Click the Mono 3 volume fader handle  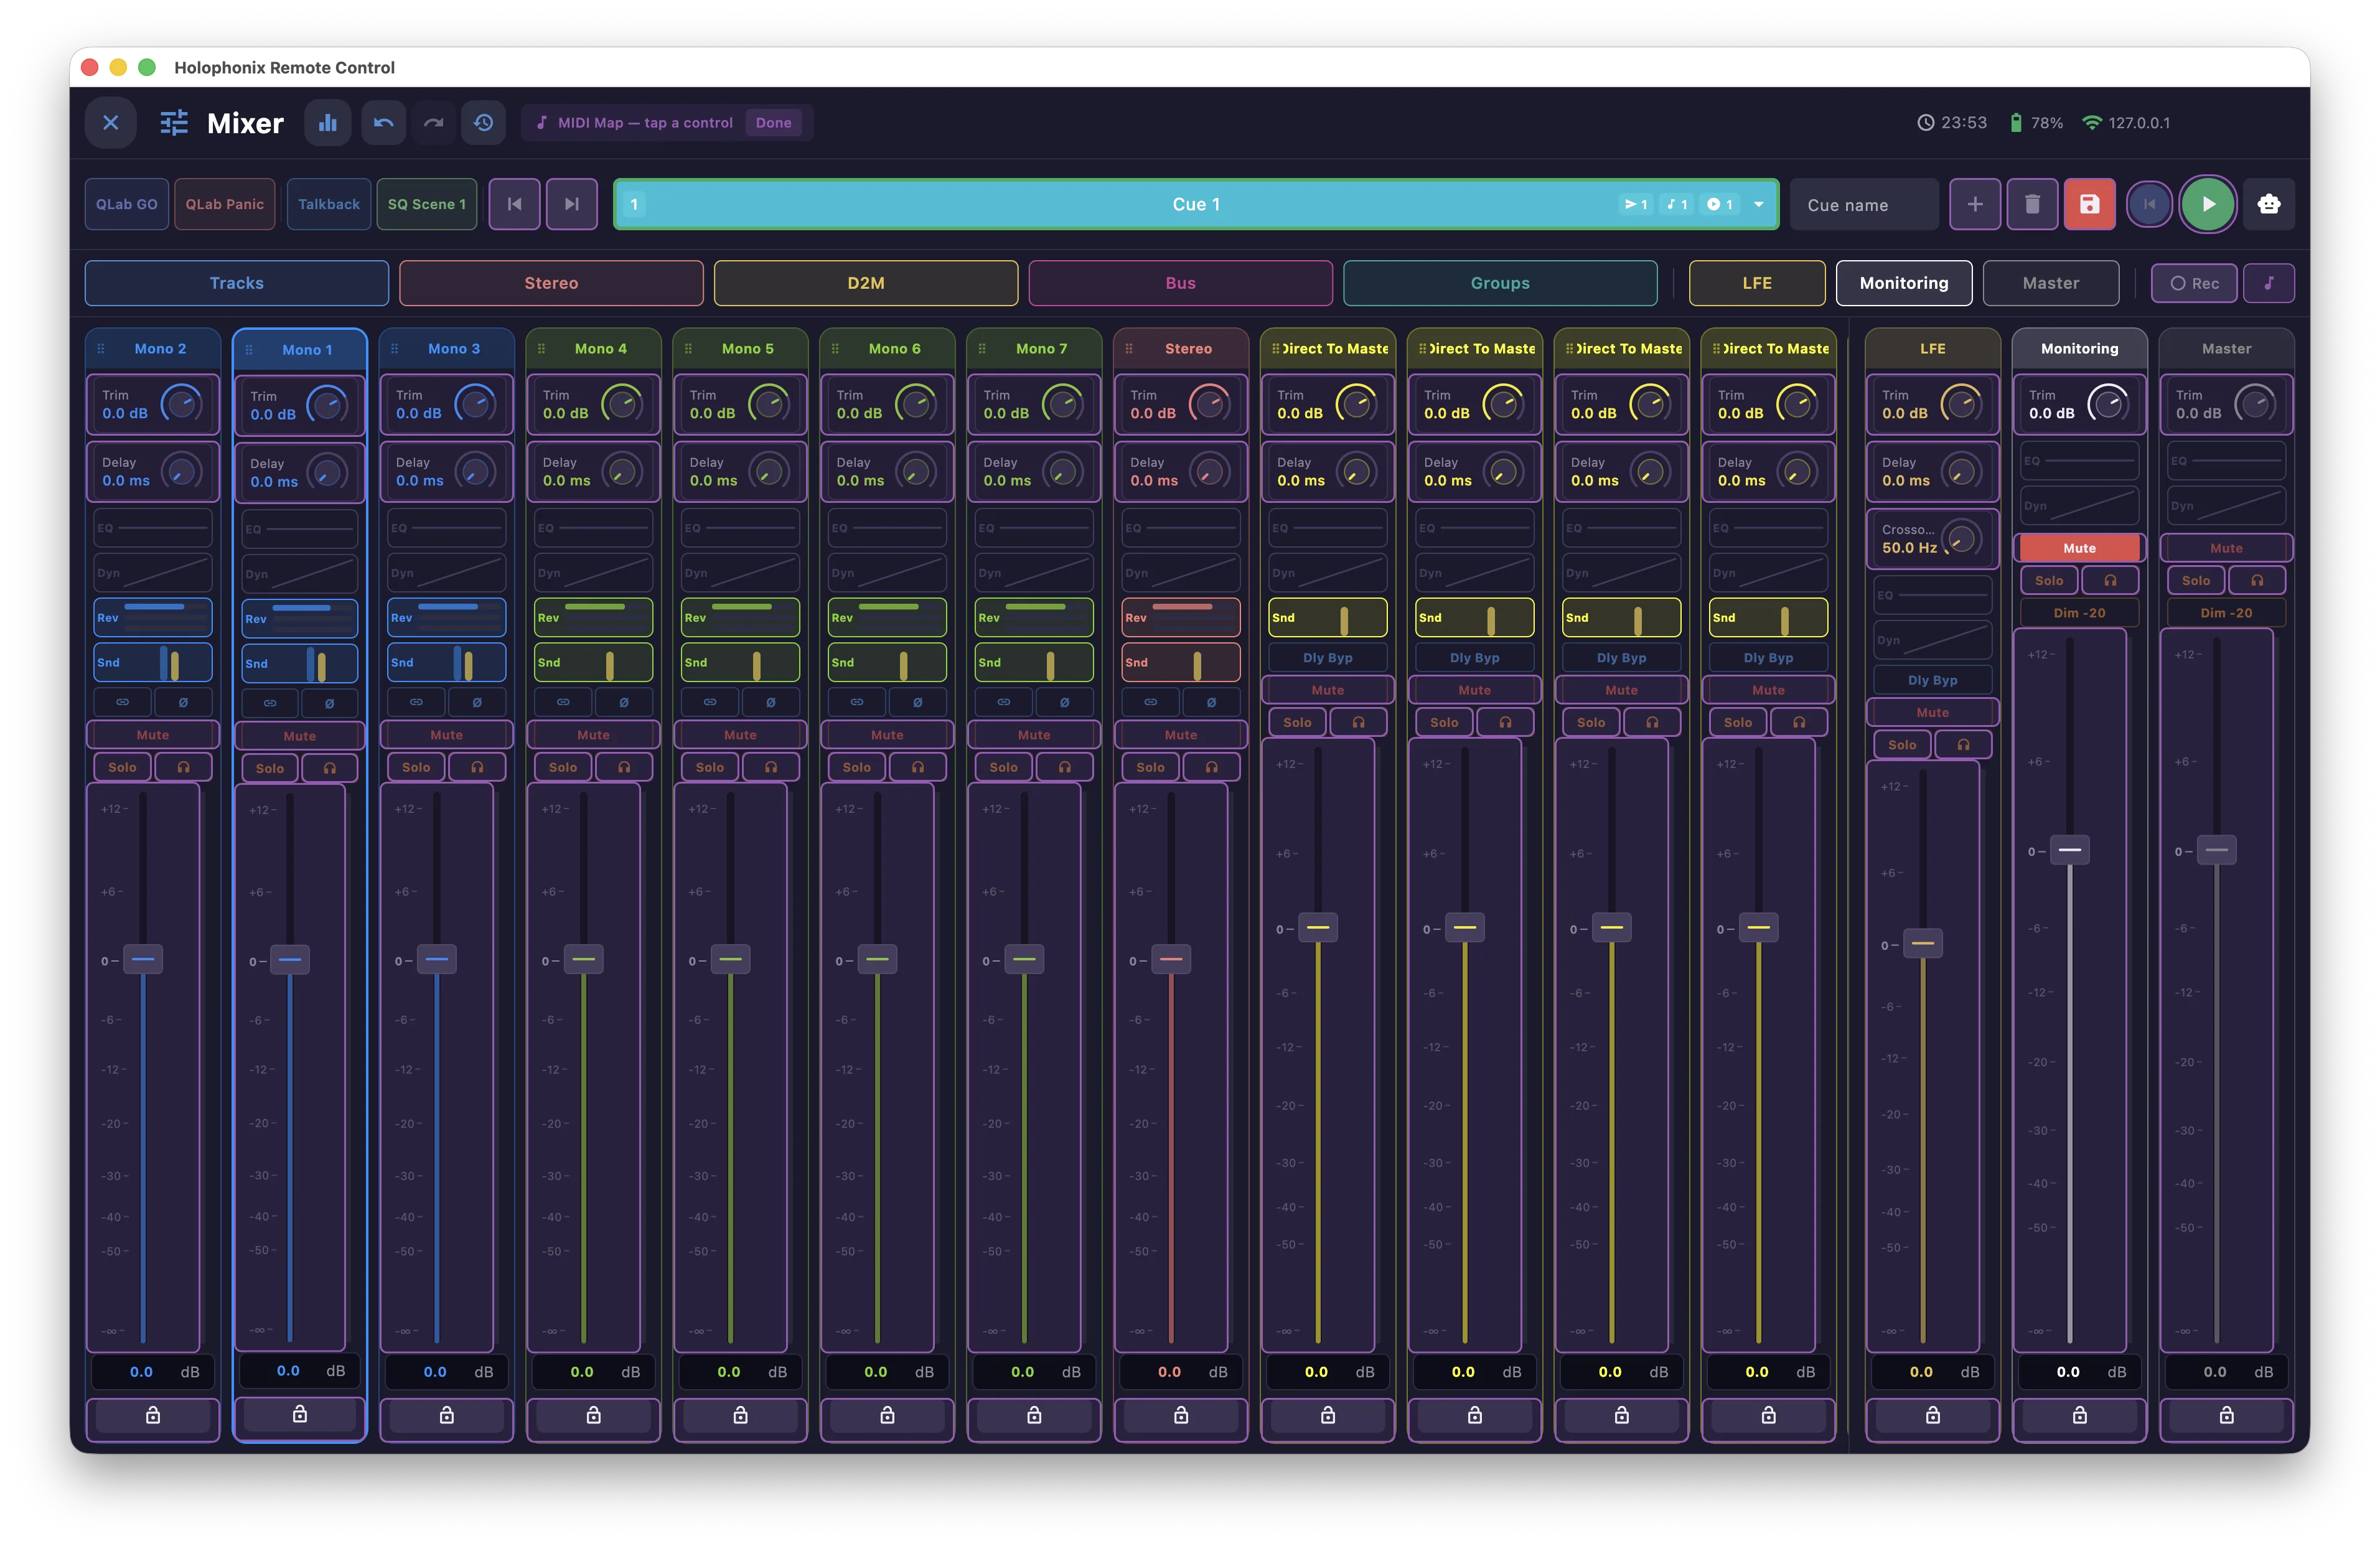pyautogui.click(x=437, y=959)
